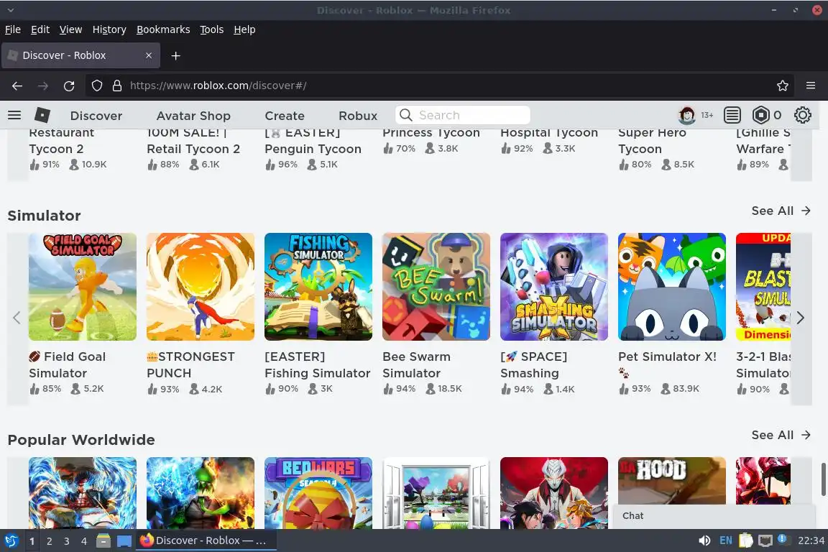
Task: Click the EN keyboard layout indicator
Action: [725, 540]
